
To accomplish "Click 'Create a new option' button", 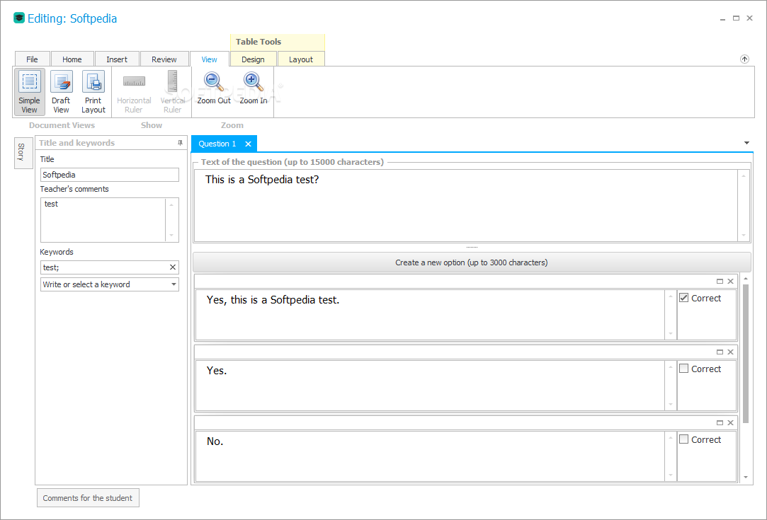I will point(472,262).
